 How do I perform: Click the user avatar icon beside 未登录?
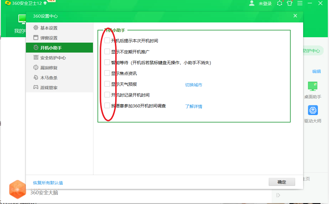click(x=252, y=3)
